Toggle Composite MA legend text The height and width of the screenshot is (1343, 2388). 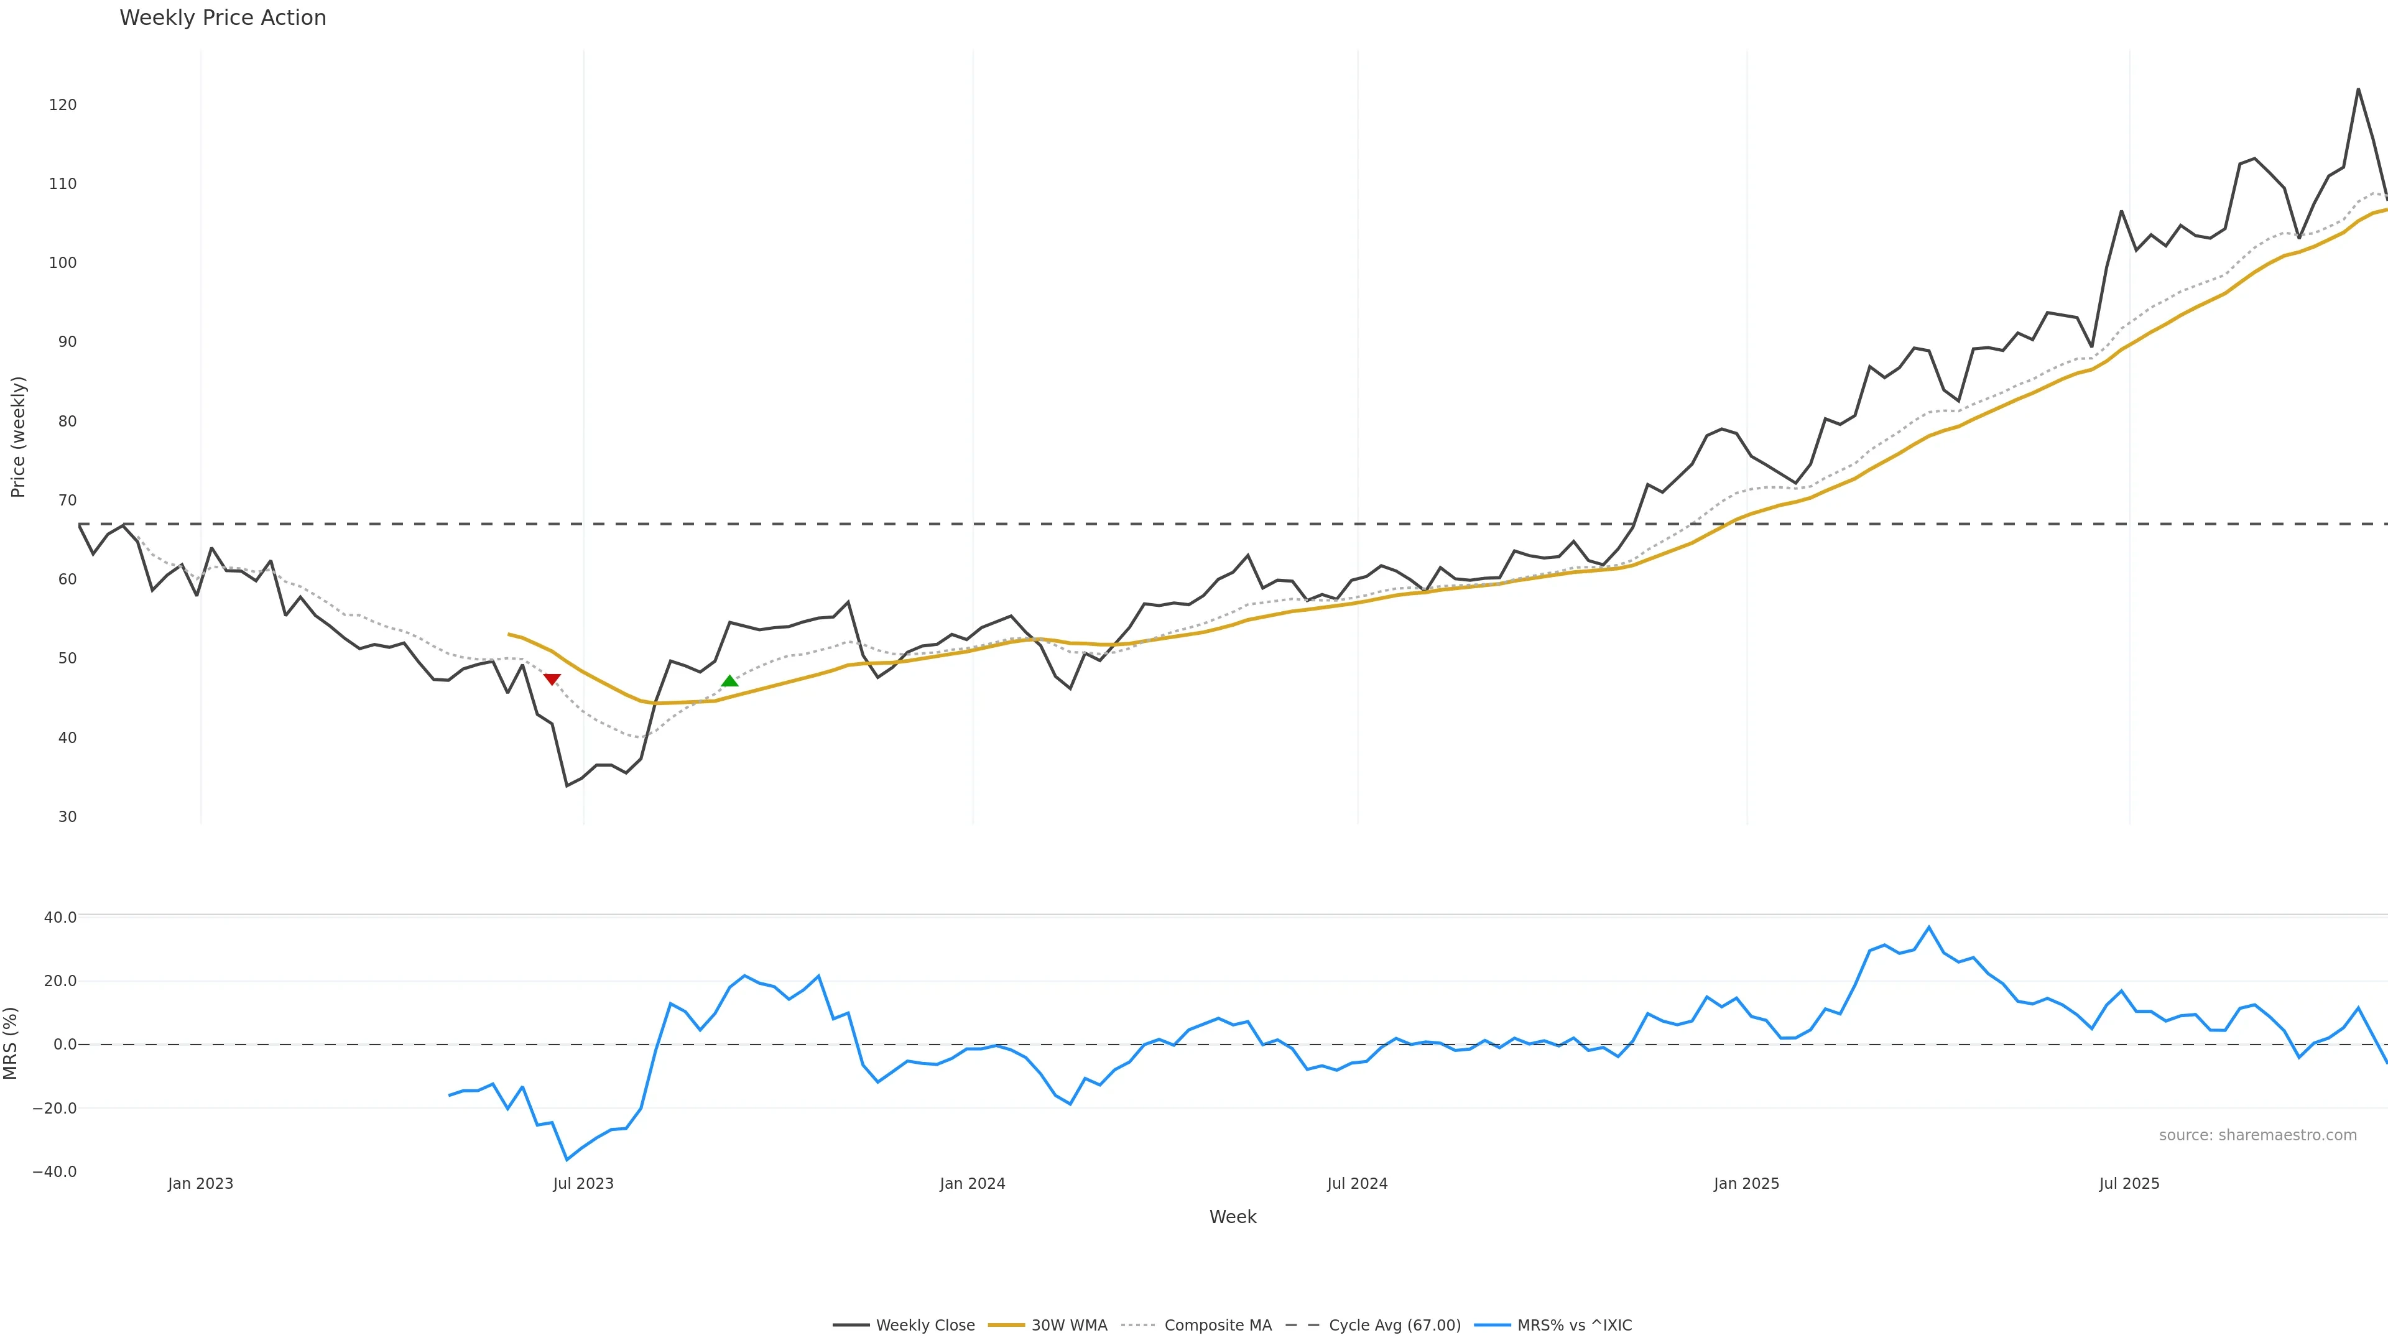click(x=1217, y=1326)
